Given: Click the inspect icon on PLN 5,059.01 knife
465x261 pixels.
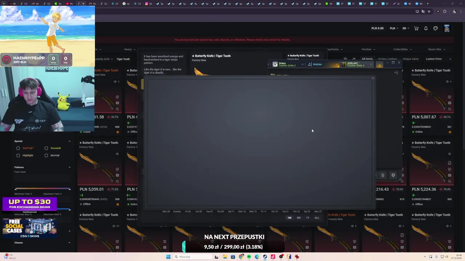Looking at the screenshot, I should pos(117,169).
